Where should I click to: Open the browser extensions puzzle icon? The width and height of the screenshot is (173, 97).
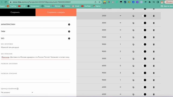click(149, 2)
